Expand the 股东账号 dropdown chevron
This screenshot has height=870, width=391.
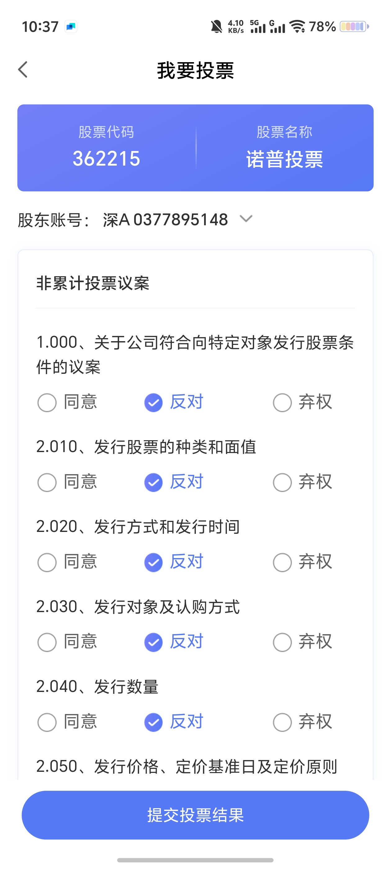click(x=246, y=219)
